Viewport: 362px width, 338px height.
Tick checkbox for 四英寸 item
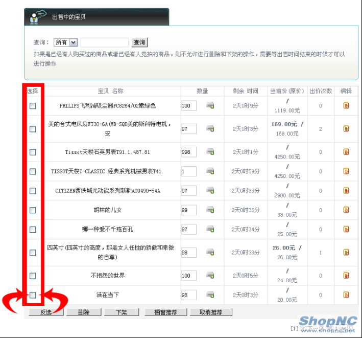pos(33,253)
